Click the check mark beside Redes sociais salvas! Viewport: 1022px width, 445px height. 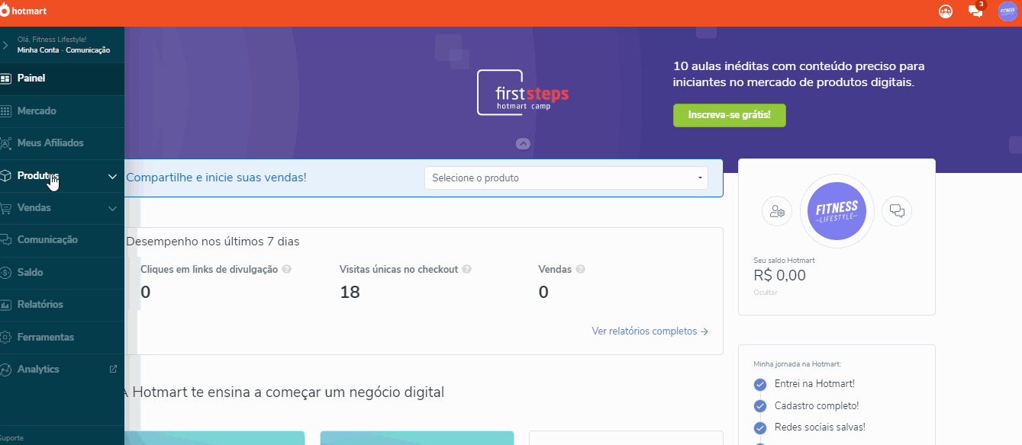759,427
